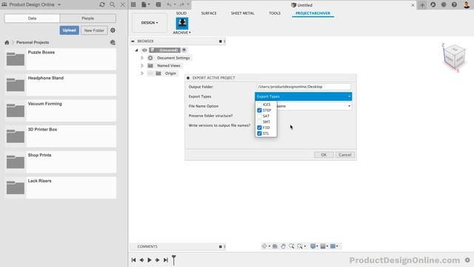Open data panel settings gear
Viewport: 474px width, 267px height.
[x=113, y=30]
